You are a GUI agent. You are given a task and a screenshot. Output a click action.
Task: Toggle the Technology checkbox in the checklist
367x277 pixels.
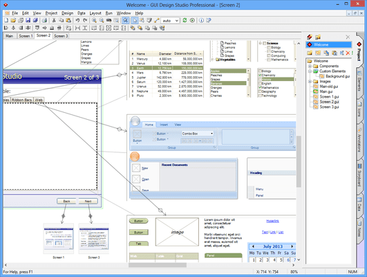pos(260,96)
